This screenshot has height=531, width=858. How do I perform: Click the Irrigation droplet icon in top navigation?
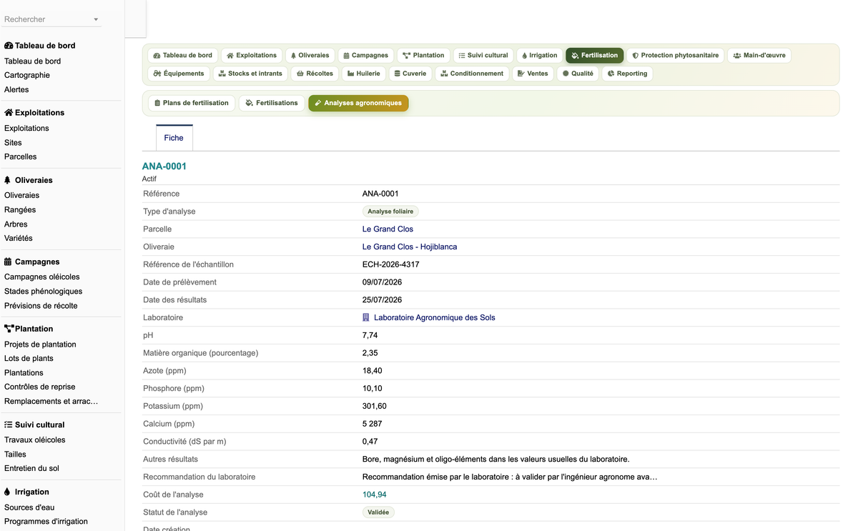coord(524,56)
